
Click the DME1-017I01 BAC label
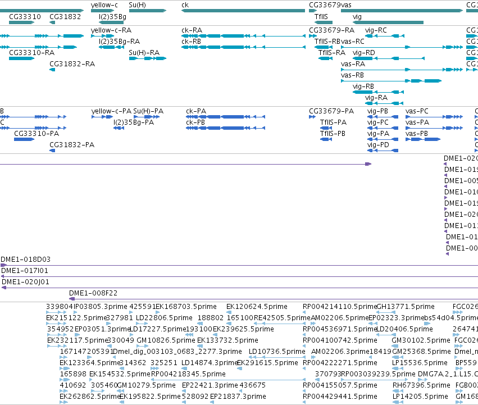(25, 271)
